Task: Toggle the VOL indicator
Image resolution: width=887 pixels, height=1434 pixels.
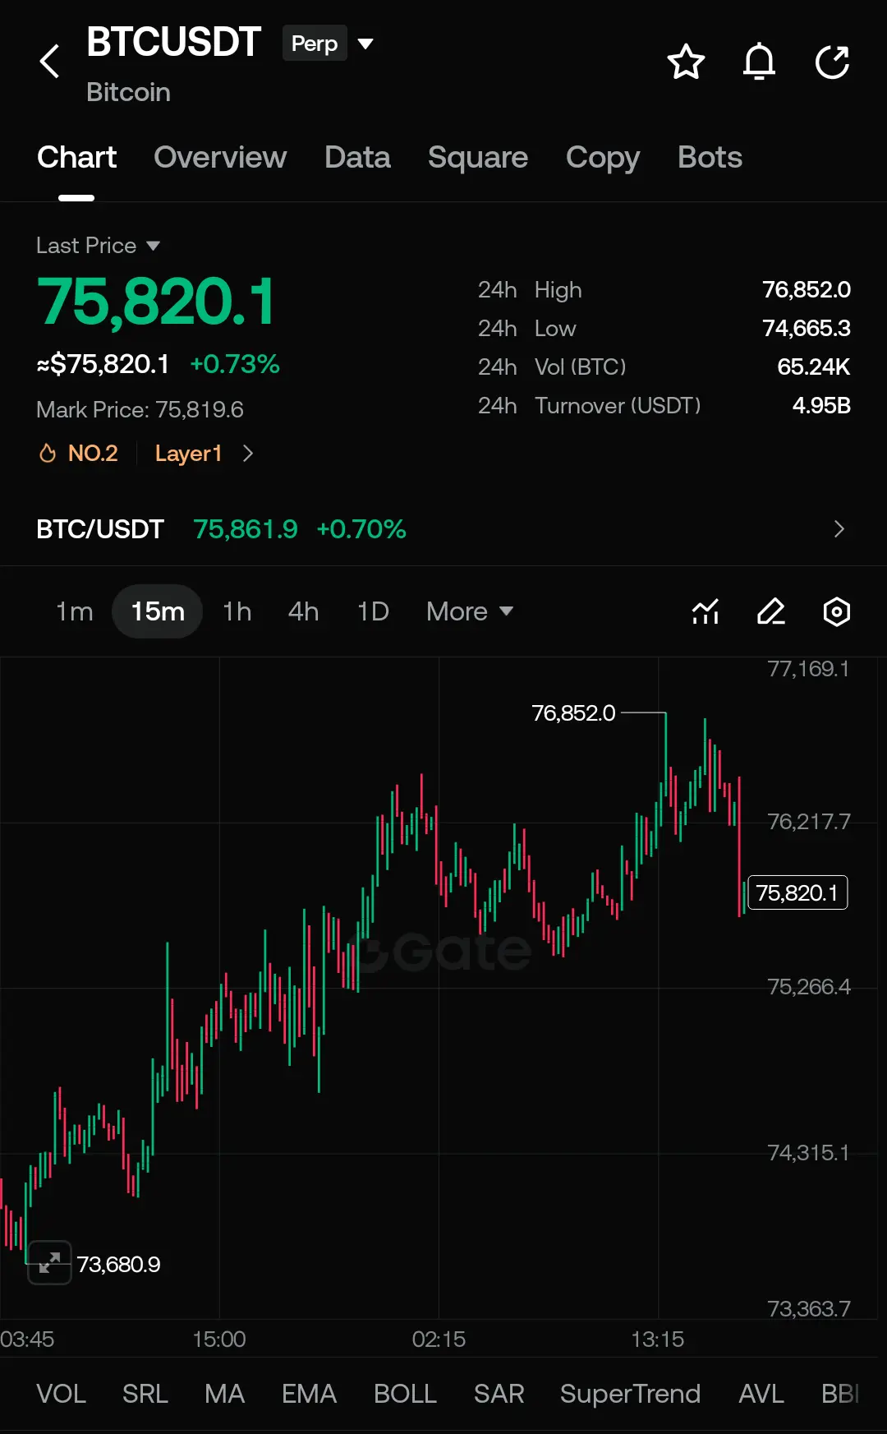Action: pyautogui.click(x=61, y=1394)
